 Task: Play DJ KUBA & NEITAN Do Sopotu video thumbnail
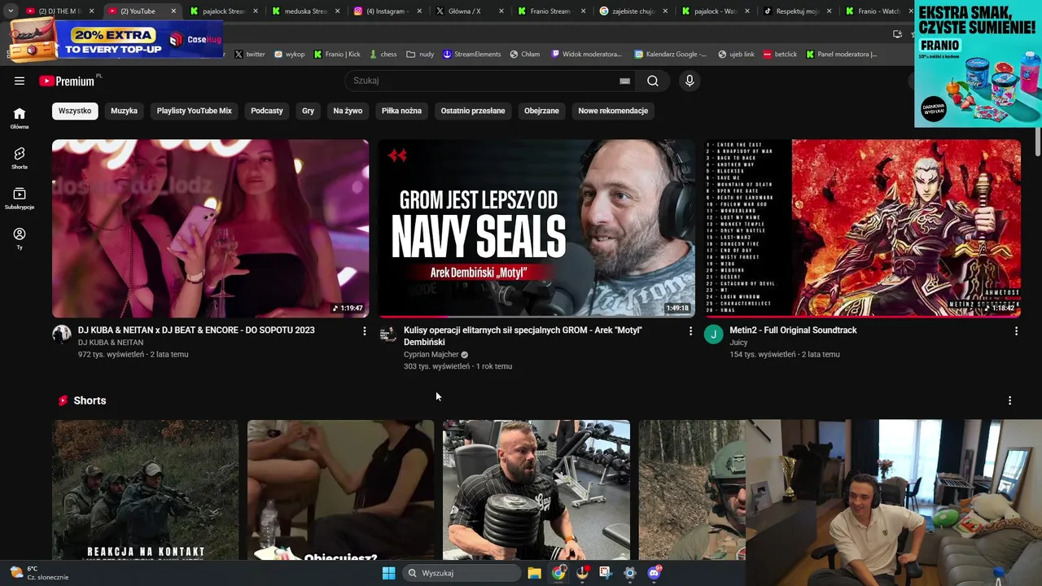tap(210, 229)
